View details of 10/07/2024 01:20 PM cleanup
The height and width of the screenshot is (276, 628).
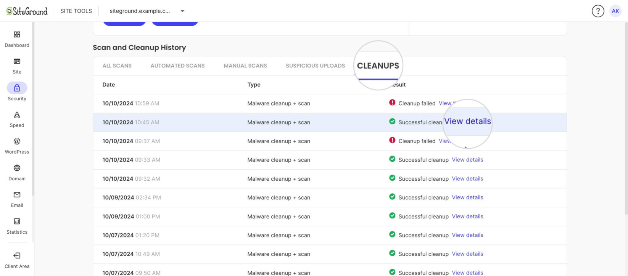pyautogui.click(x=467, y=235)
